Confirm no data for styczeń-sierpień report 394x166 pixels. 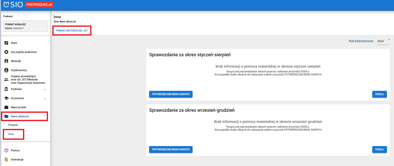tap(171, 94)
